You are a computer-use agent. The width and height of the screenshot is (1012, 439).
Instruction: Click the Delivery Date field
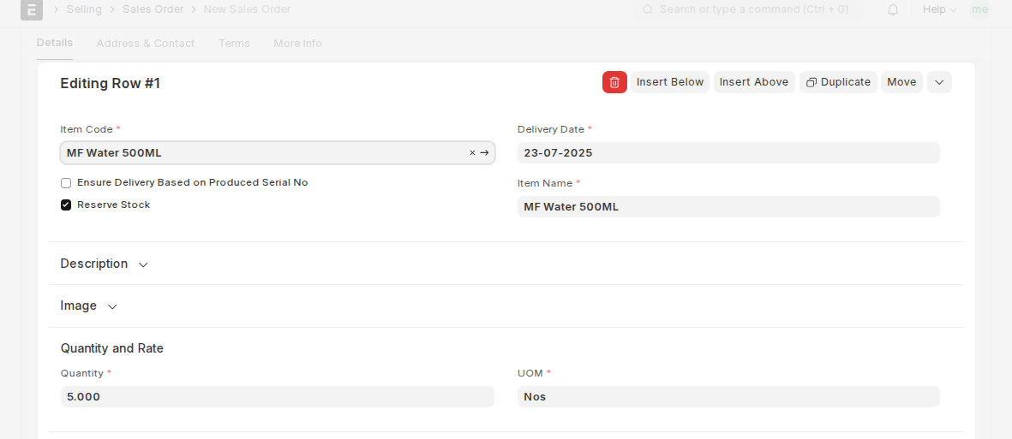point(728,153)
